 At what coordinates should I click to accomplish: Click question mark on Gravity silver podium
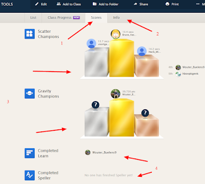click(95, 105)
